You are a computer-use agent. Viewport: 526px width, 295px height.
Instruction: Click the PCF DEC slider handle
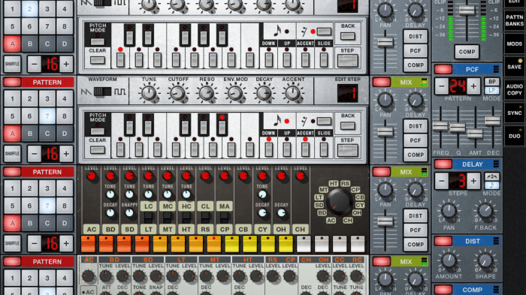click(492, 121)
